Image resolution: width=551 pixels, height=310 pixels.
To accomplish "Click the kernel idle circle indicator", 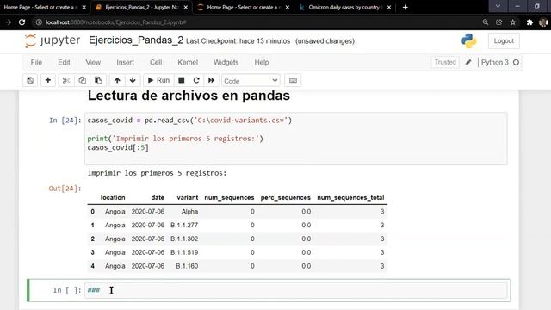I will 516,63.
